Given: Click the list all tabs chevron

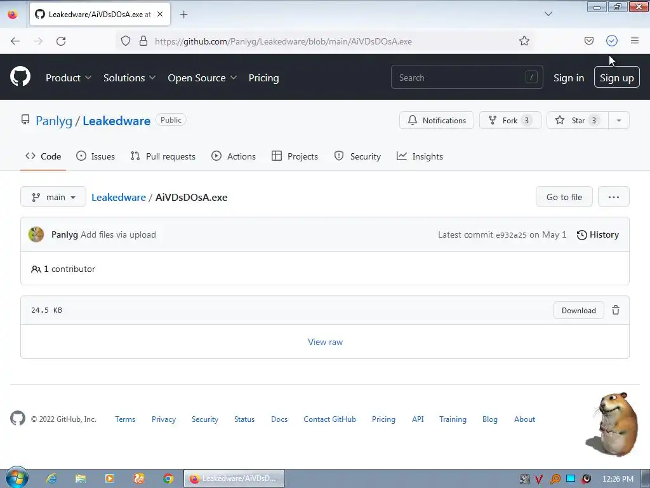Looking at the screenshot, I should [x=548, y=14].
